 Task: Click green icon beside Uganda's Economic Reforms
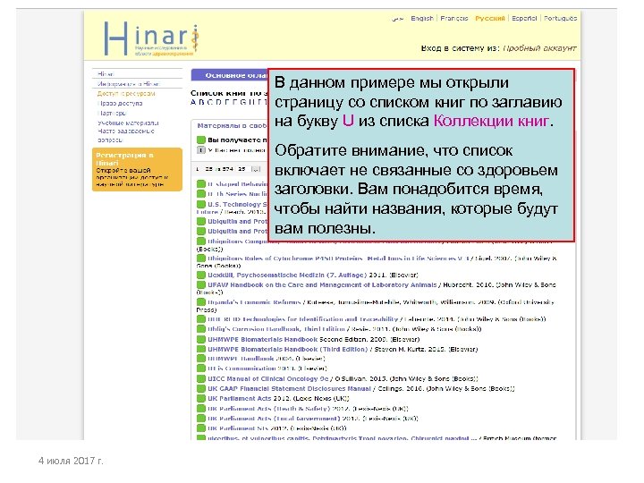(201, 302)
